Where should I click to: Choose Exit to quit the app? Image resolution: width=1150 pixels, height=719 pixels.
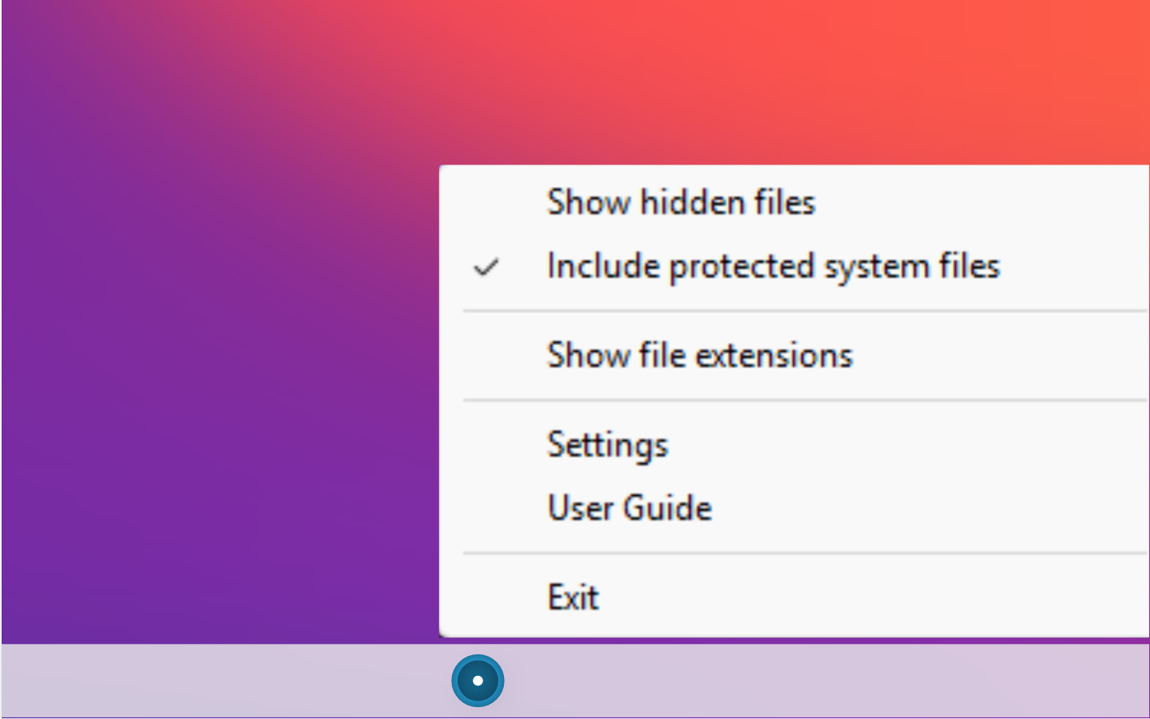coord(573,598)
